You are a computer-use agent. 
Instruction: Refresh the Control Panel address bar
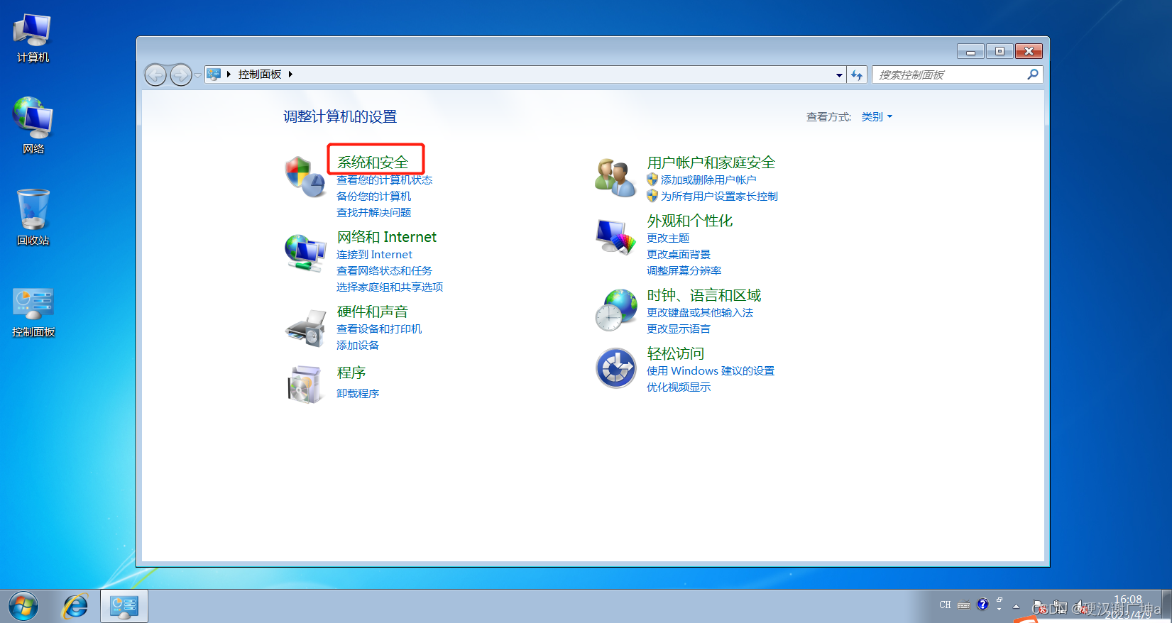(857, 75)
